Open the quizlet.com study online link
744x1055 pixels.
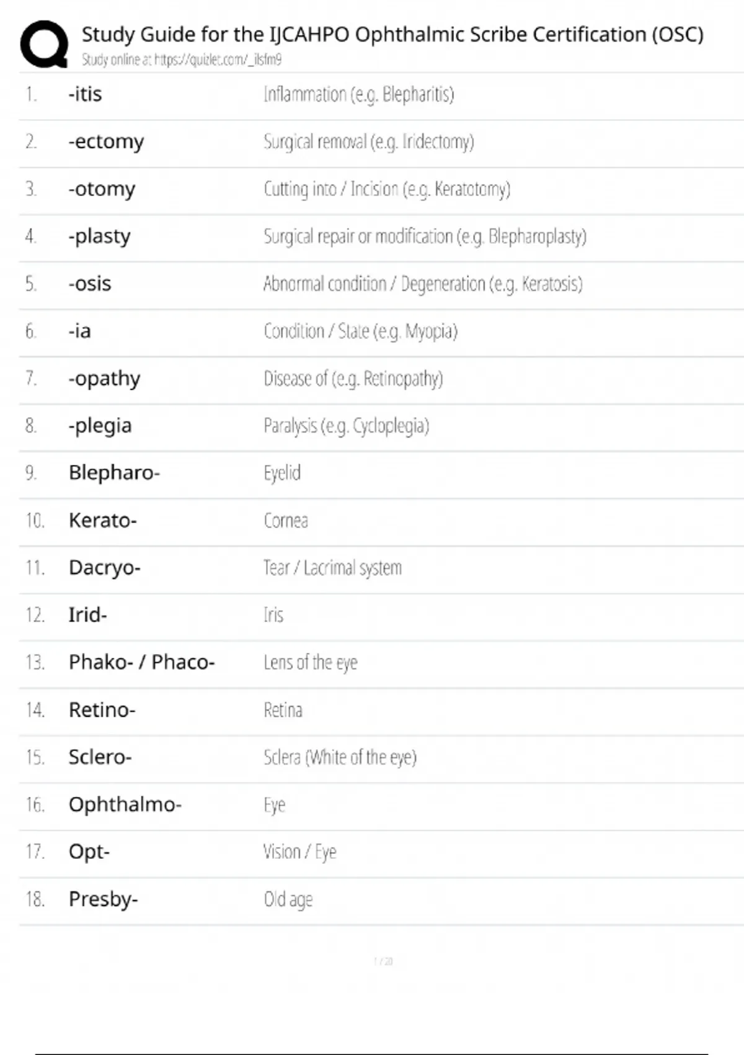pos(182,60)
